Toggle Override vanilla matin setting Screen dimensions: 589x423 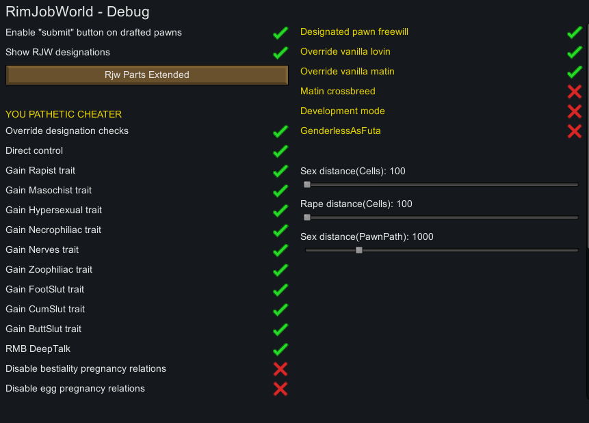point(573,72)
